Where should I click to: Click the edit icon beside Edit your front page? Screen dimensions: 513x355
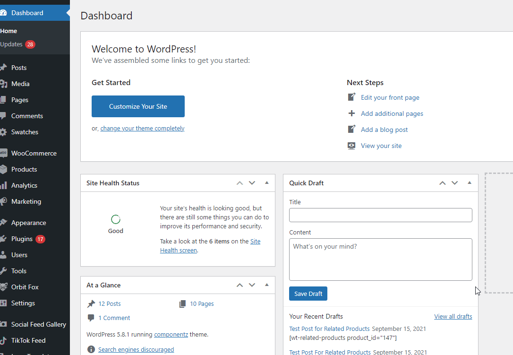351,97
